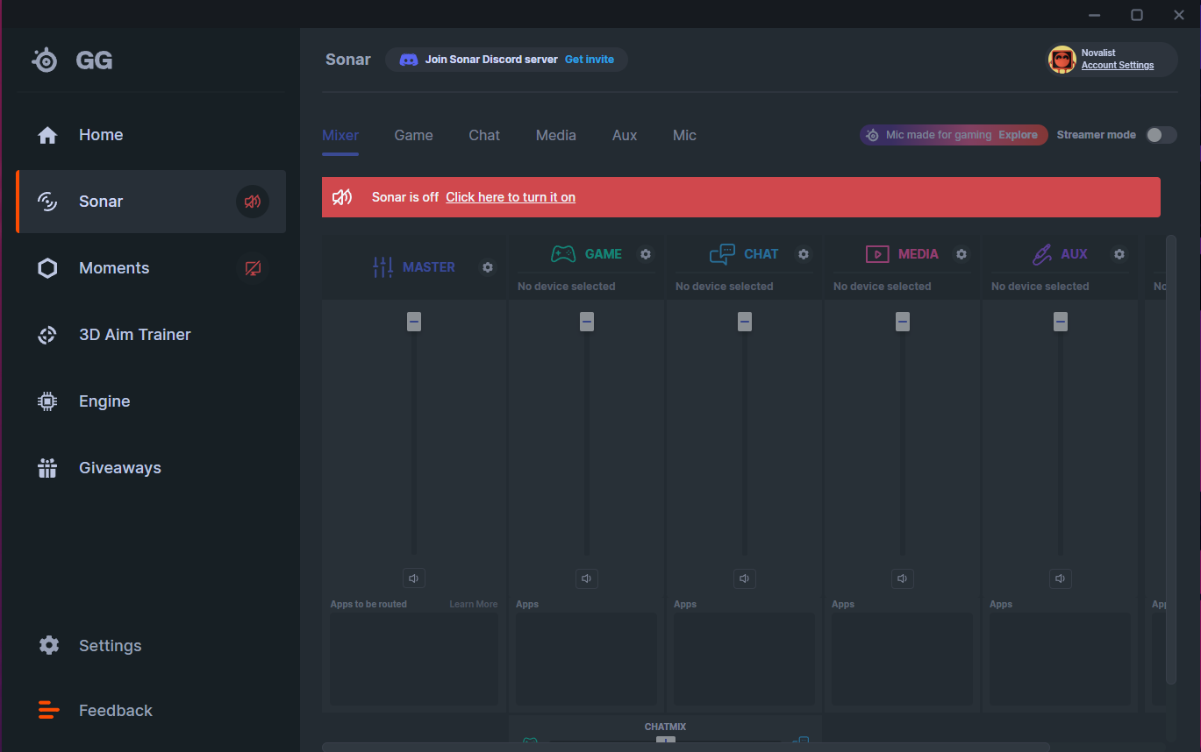Open CHAT channel gear settings
1201x752 pixels.
(804, 254)
